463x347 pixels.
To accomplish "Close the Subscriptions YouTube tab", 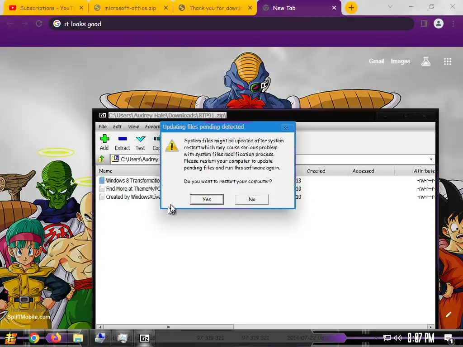I will (x=81, y=8).
